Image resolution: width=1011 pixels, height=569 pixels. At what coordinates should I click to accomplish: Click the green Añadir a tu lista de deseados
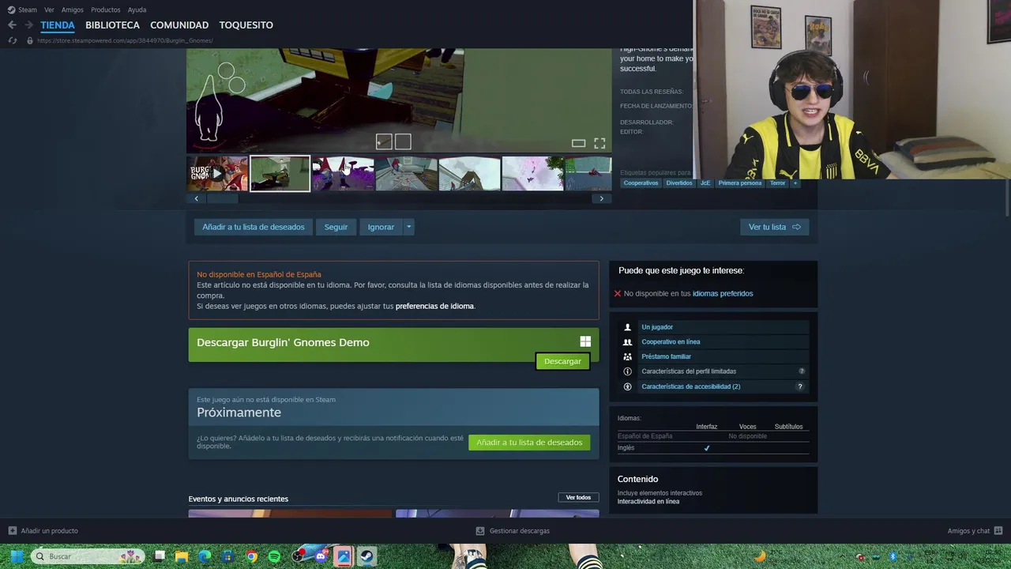click(x=529, y=443)
